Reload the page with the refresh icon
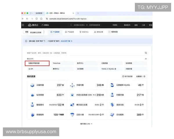Viewport: 174px width, 139px height. pyautogui.click(x=37, y=19)
